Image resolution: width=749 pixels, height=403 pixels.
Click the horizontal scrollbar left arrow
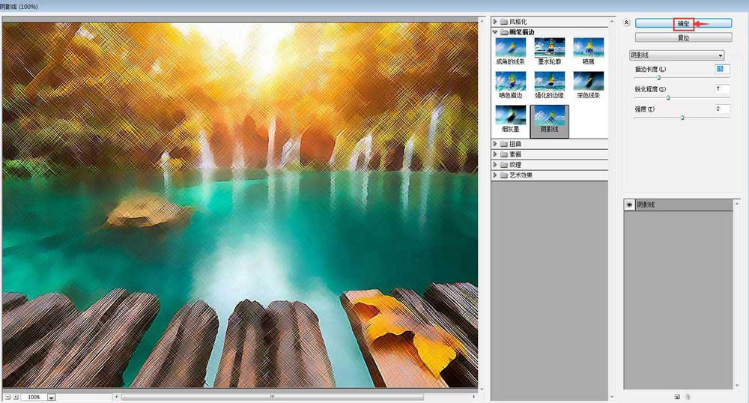click(117, 396)
